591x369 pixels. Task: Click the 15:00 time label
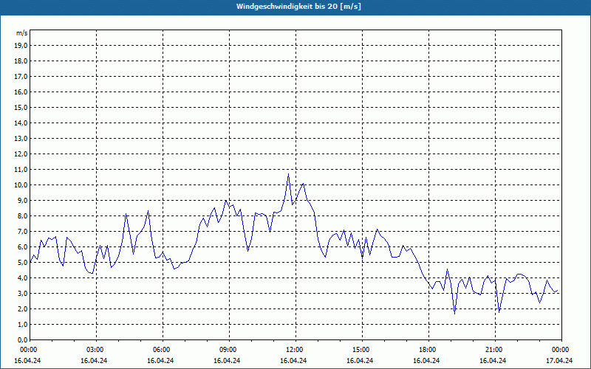362,350
